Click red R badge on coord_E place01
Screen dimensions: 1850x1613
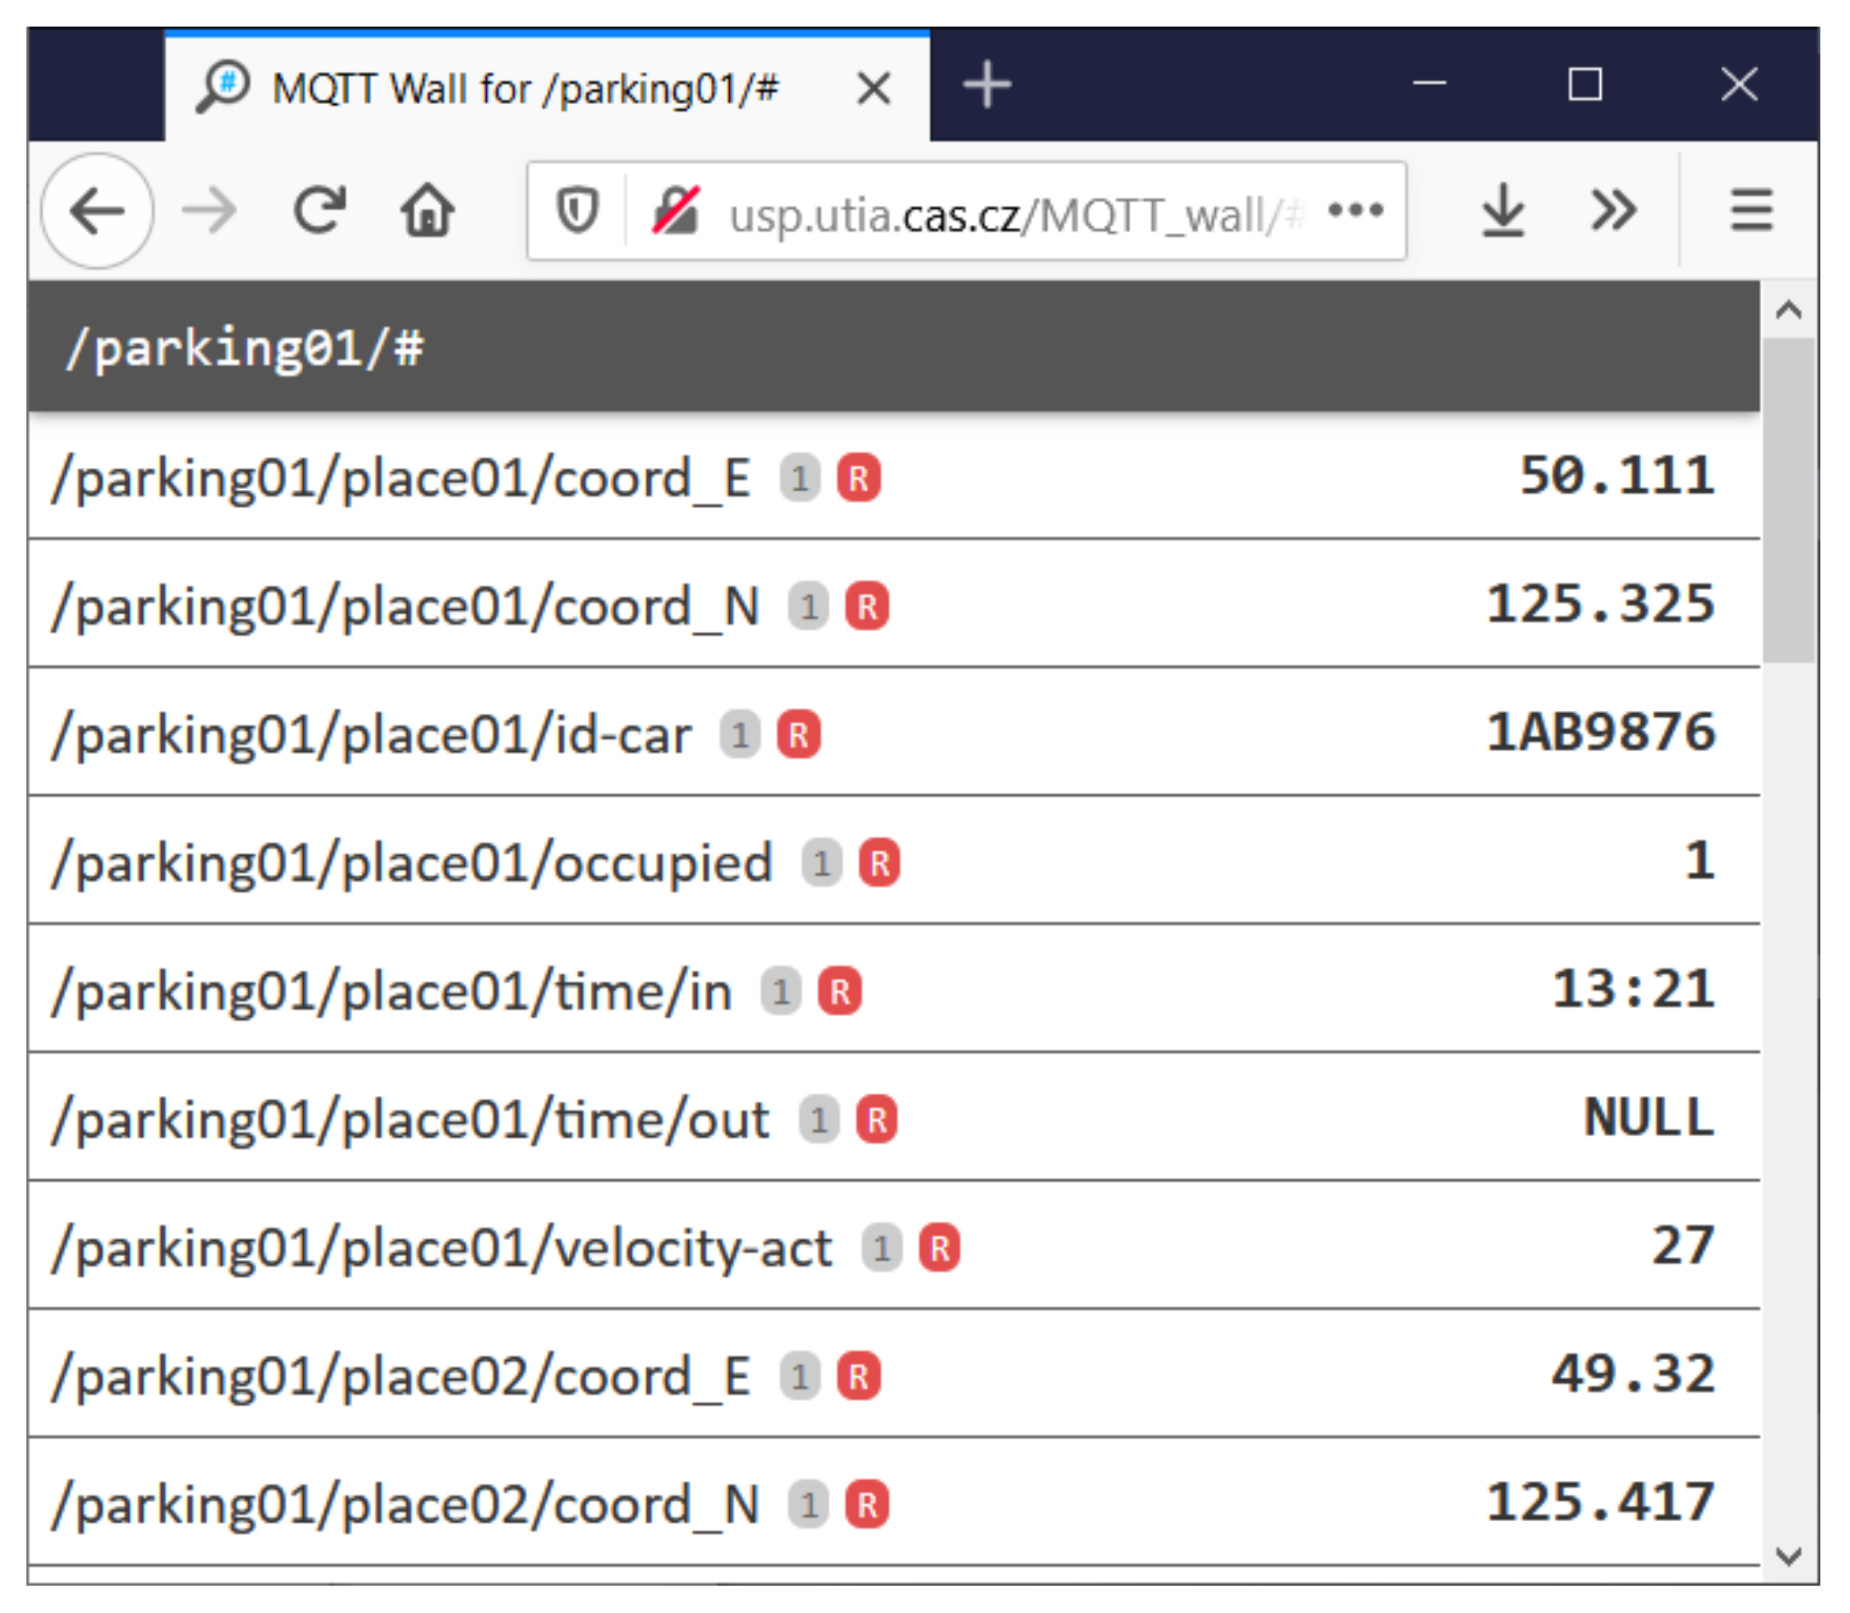(x=858, y=478)
